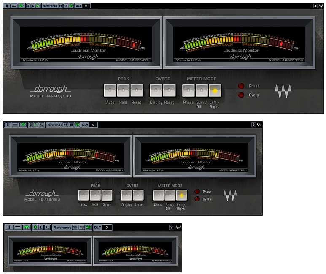Click DLY delay value field in L-size plugin
Screen dimensions: 326x274
[x=93, y=125]
